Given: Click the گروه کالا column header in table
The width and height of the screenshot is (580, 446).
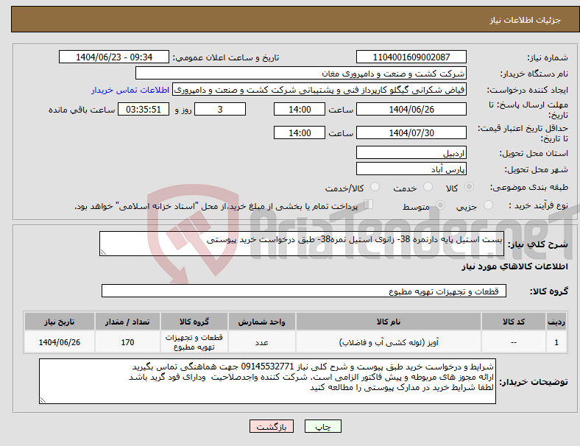Looking at the screenshot, I should click(194, 322).
